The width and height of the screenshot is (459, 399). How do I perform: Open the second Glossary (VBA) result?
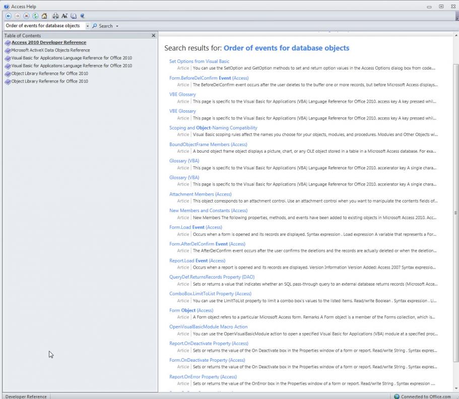(x=184, y=177)
